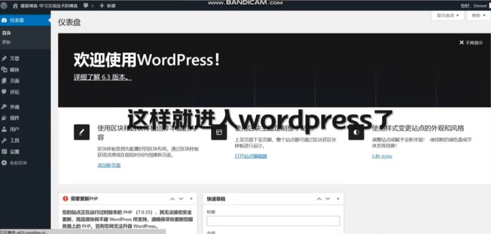Viewport: 491px width, 234px height.
Task: Click the home icon beside the site name
Action: 15,5
